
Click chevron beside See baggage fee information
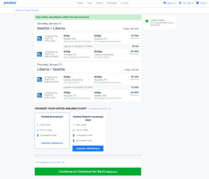(x=64, y=162)
